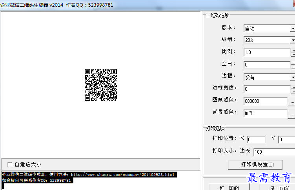Open 打印机设置(T) button

click(255, 165)
